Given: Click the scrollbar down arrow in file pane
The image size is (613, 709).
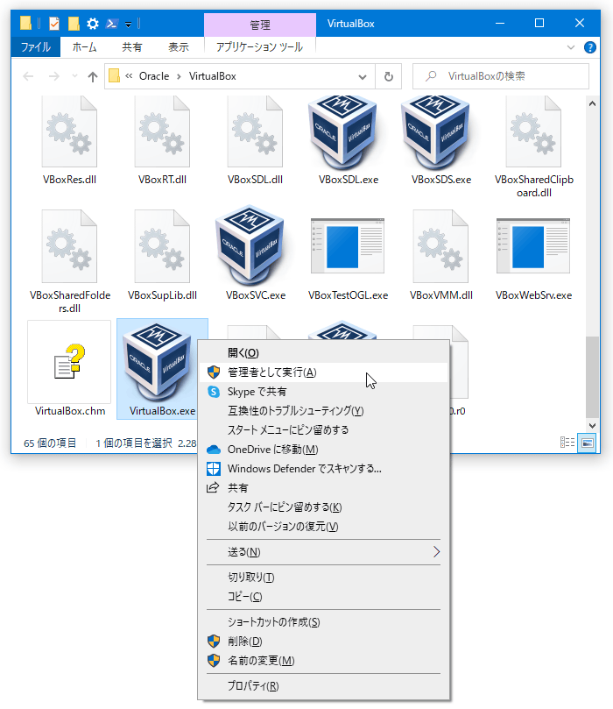Looking at the screenshot, I should pos(592,426).
